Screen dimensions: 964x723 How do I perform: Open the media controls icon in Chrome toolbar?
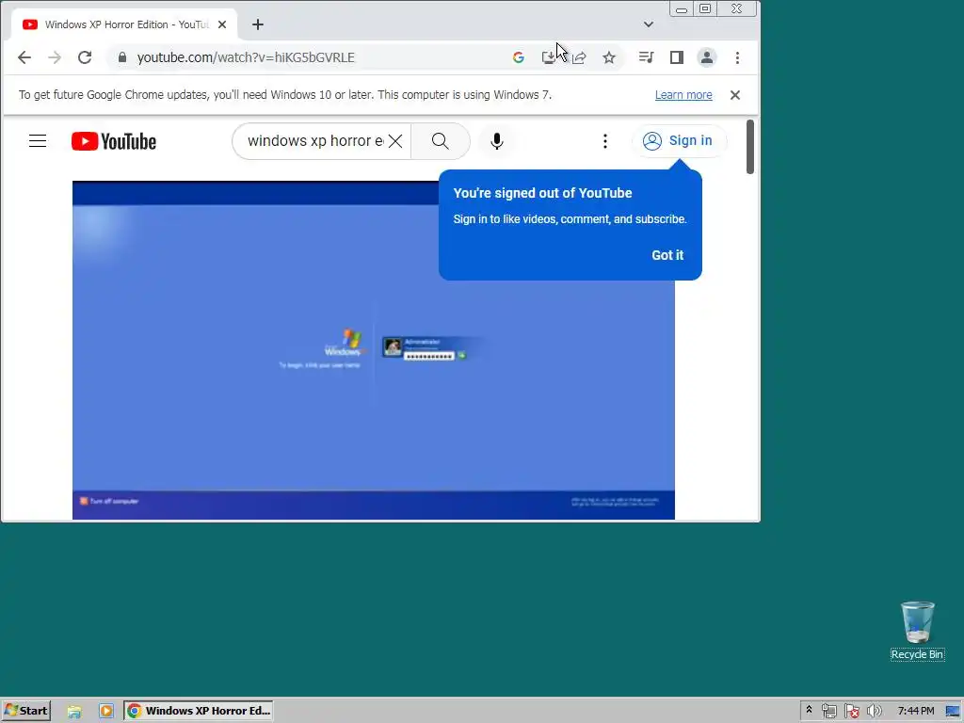[646, 57]
